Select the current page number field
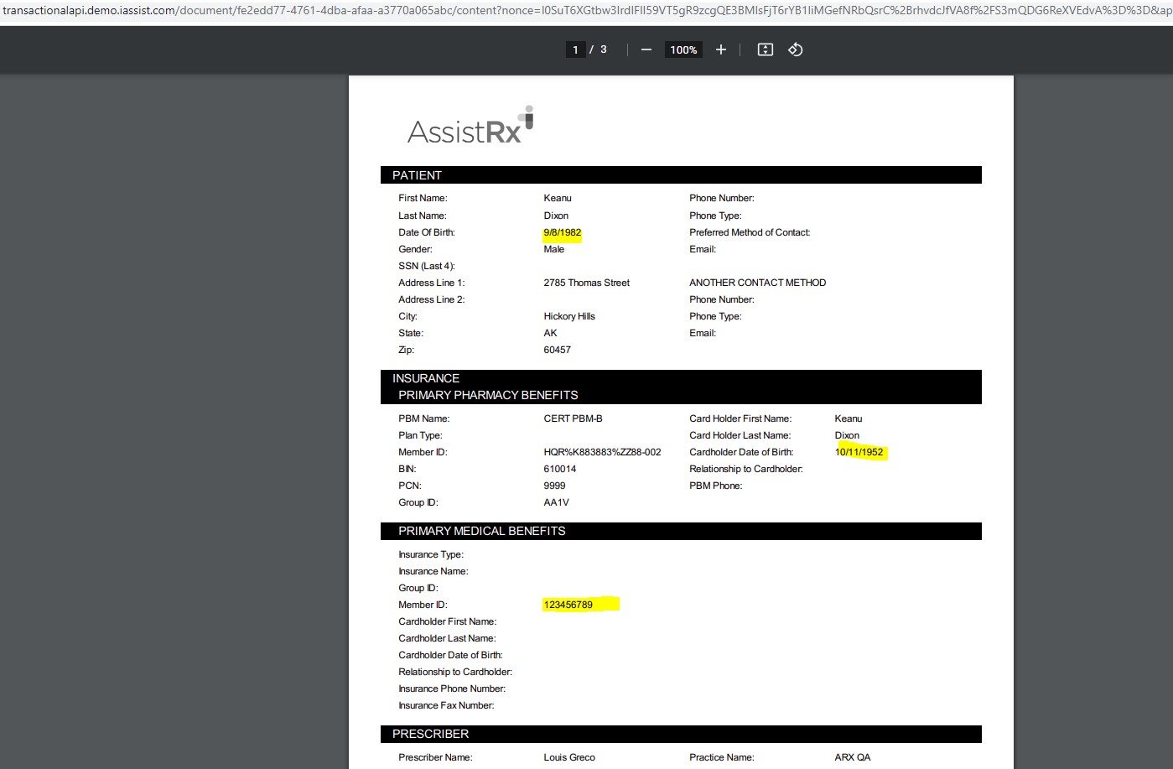The width and height of the screenshot is (1173, 769). [575, 50]
